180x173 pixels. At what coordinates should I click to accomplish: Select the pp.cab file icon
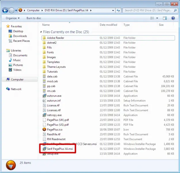[x=44, y=86]
